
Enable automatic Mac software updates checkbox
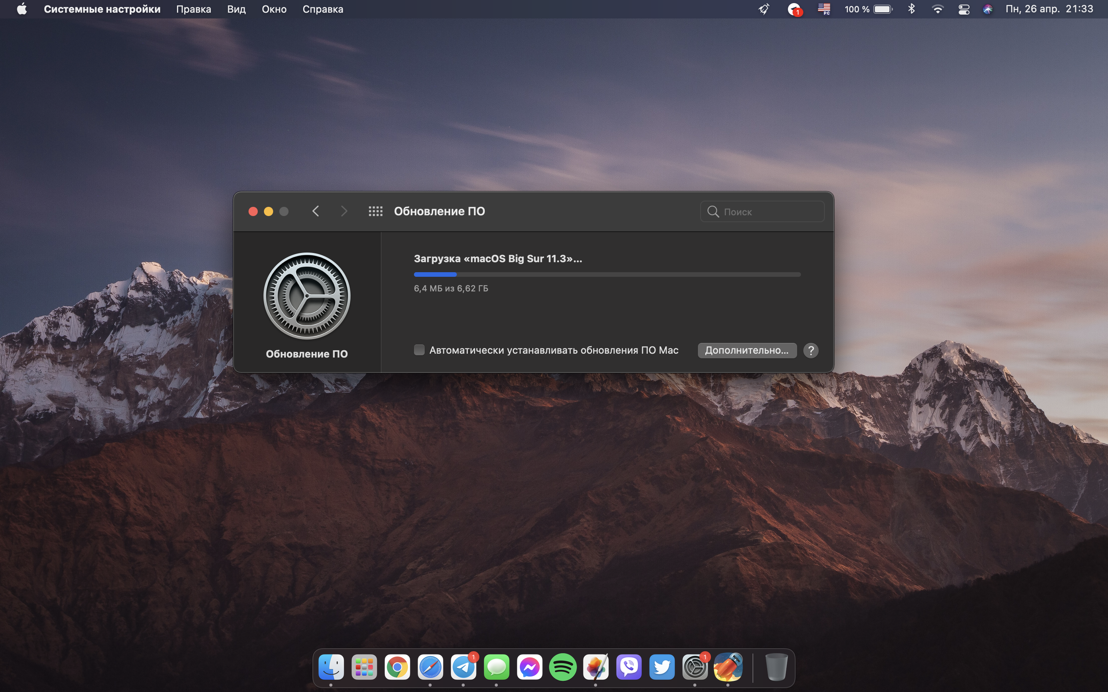pos(419,350)
